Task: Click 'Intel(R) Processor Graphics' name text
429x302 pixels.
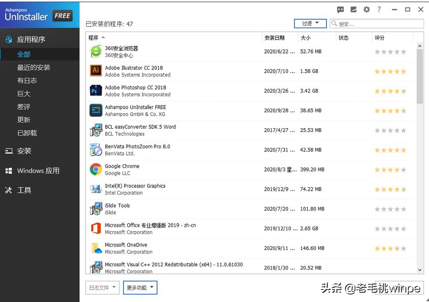Action: pyautogui.click(x=135, y=186)
